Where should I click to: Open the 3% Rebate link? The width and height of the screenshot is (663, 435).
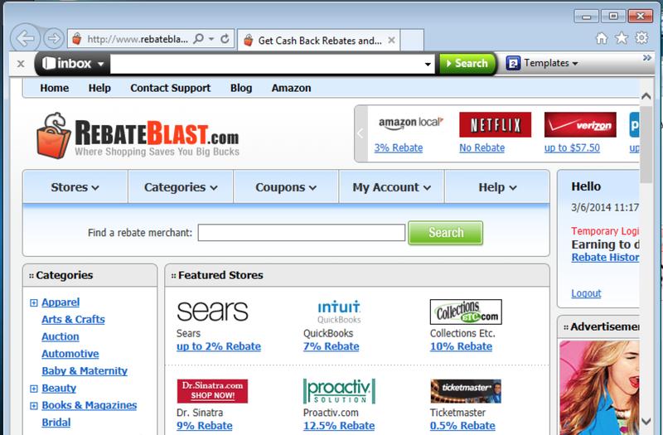coord(399,148)
